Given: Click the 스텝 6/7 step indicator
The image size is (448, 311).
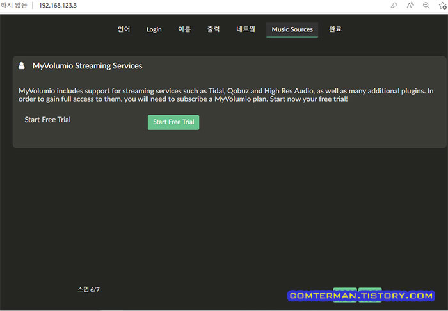Looking at the screenshot, I should [x=88, y=290].
